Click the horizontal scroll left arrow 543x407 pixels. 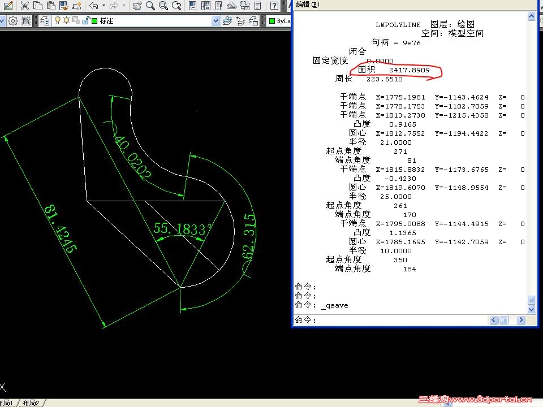click(494, 320)
